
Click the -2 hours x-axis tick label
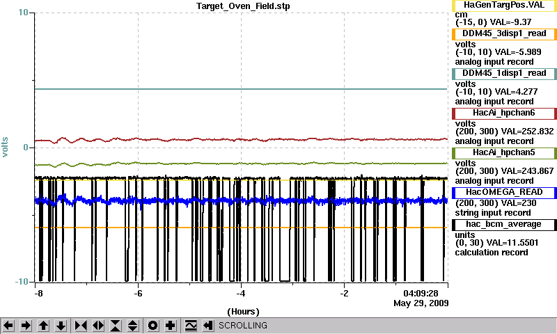click(344, 294)
